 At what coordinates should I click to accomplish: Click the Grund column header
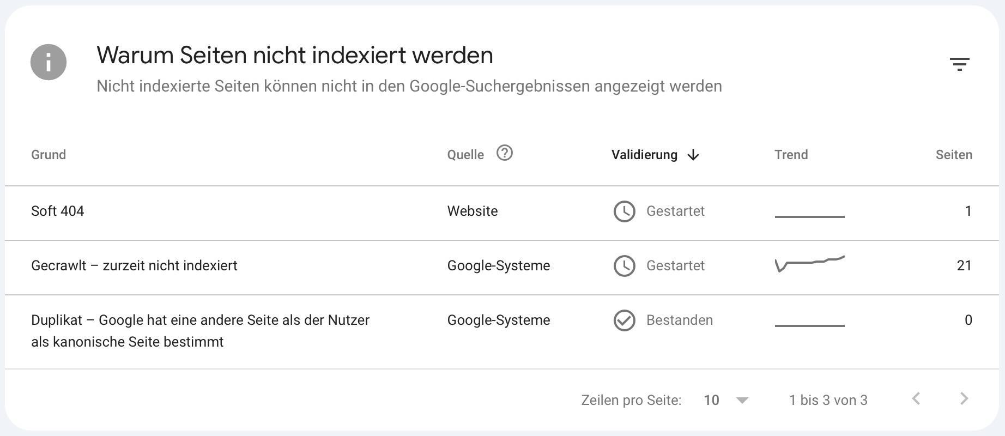pos(49,155)
